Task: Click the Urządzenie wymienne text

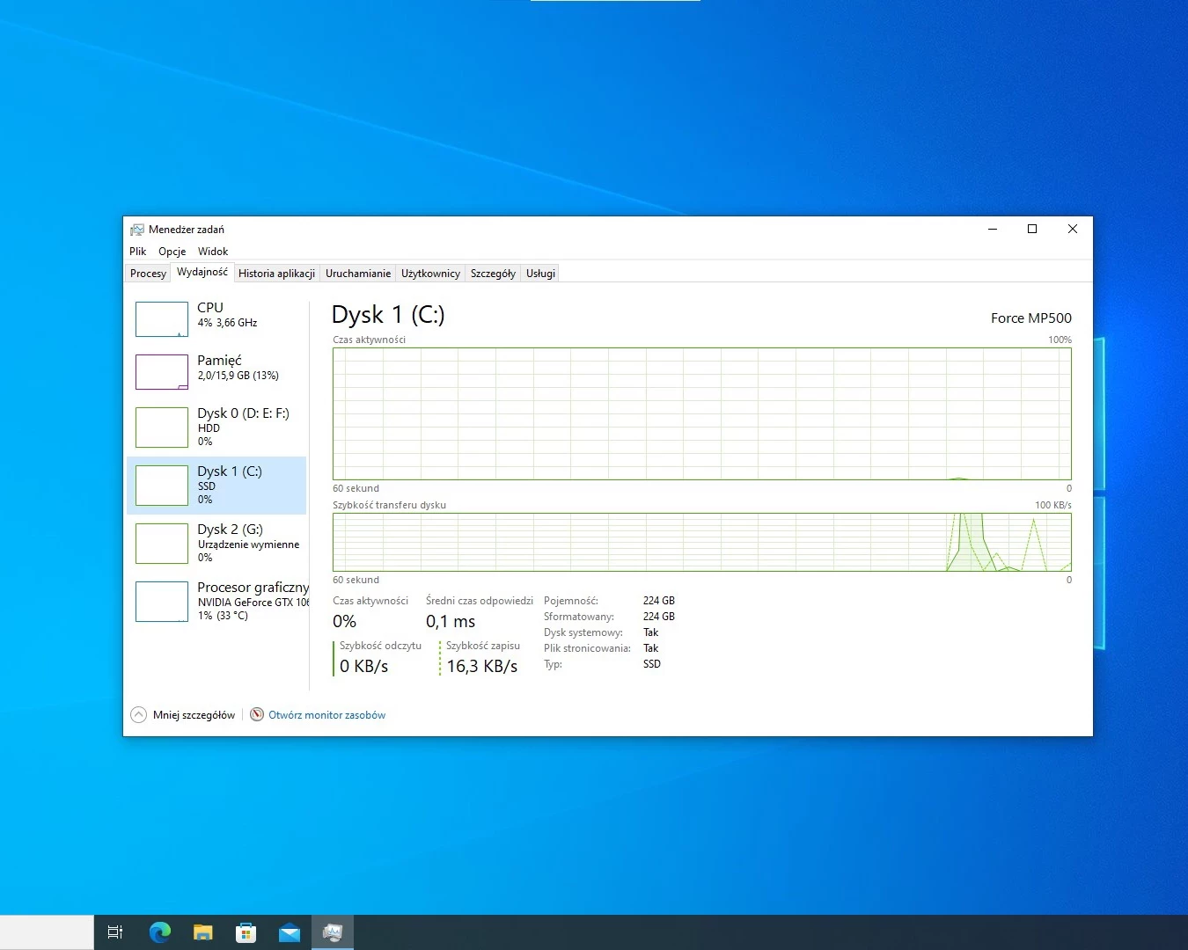Action: pos(248,544)
